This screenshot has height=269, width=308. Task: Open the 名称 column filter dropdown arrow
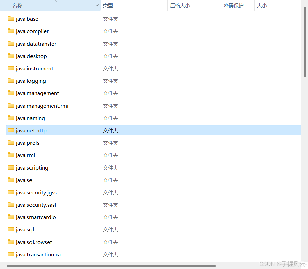[97, 5]
